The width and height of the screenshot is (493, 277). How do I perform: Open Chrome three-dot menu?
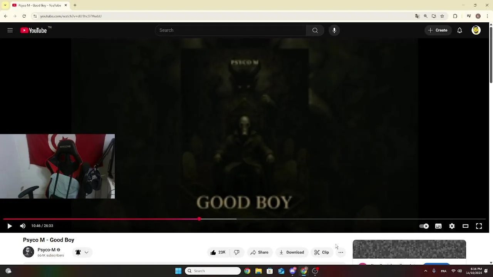pos(488,16)
